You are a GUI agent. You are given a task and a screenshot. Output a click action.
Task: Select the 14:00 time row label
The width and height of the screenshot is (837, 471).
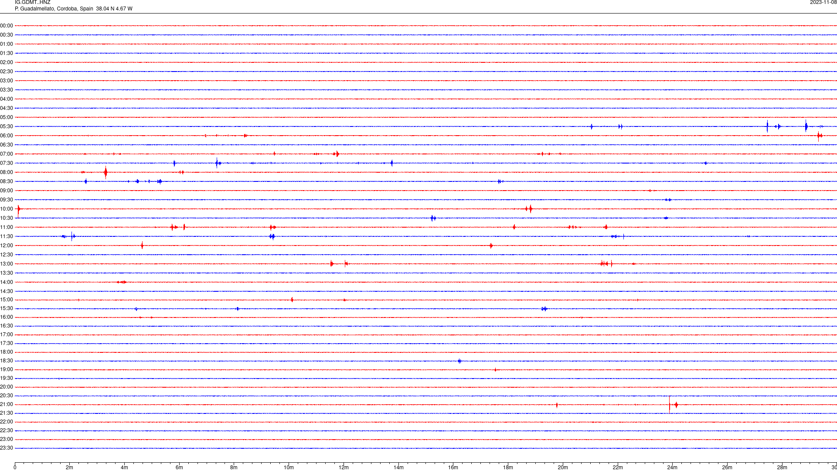click(7, 282)
